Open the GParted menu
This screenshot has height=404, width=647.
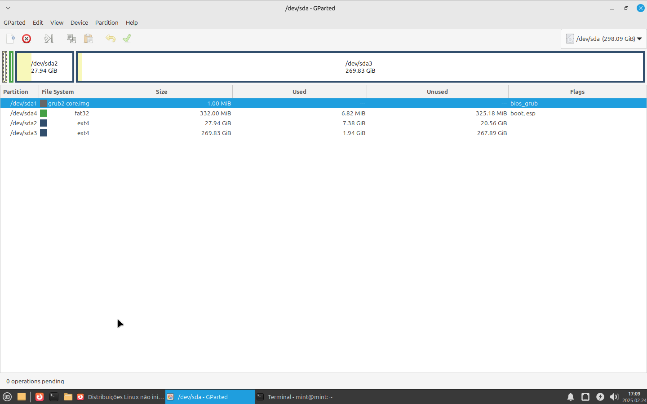click(14, 22)
